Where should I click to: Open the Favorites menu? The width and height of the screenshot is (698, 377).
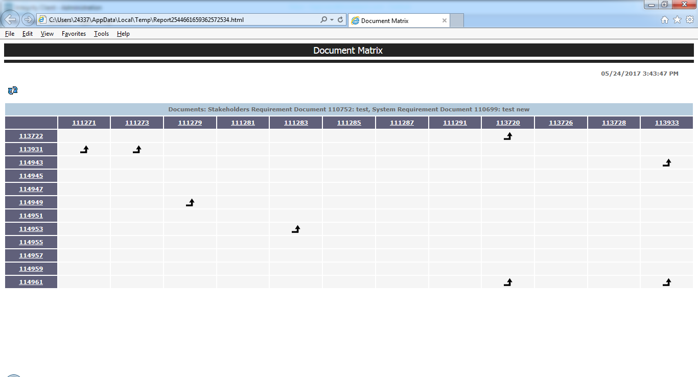pyautogui.click(x=73, y=34)
